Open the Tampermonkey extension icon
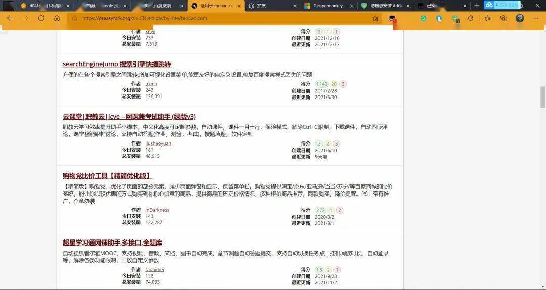The image size is (546, 290). [392, 18]
